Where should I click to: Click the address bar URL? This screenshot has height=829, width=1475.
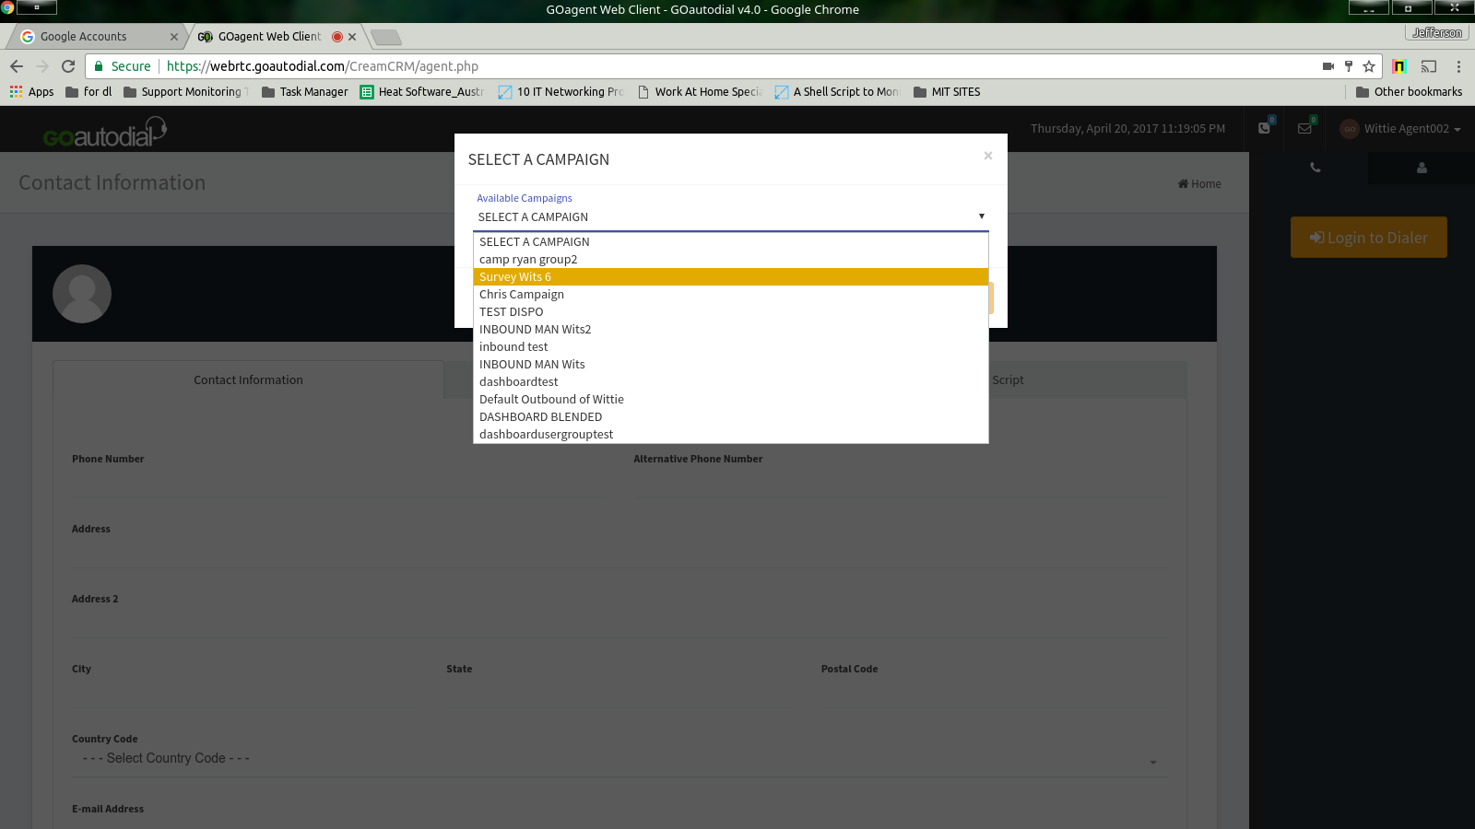click(x=323, y=66)
